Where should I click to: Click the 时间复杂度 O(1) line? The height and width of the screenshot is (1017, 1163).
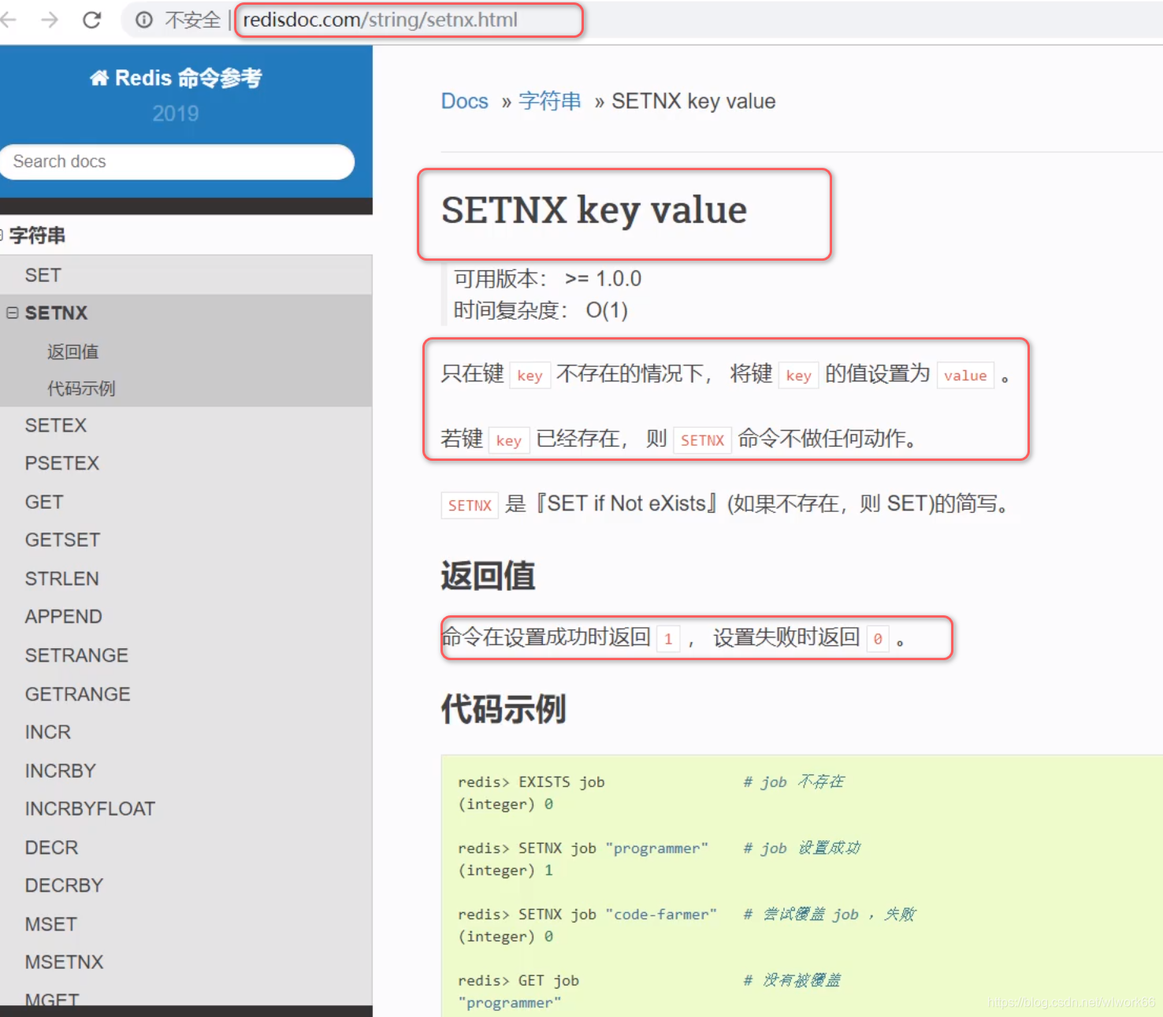541,310
